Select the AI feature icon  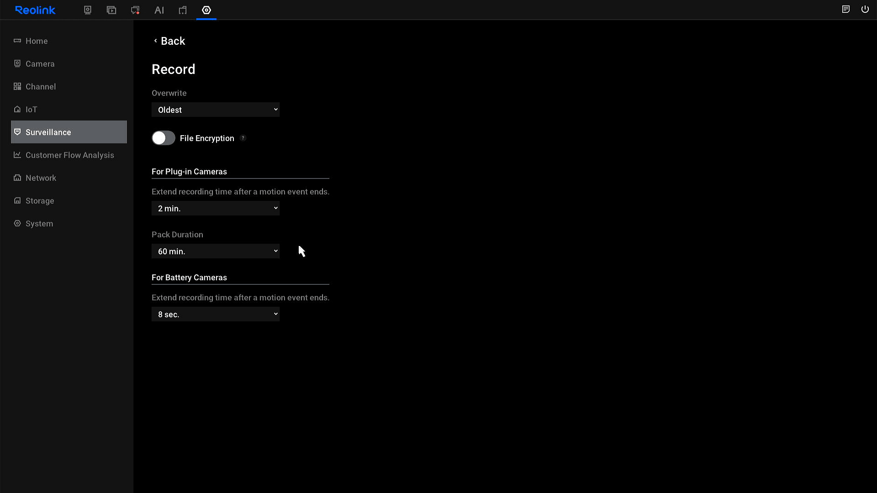coord(159,10)
